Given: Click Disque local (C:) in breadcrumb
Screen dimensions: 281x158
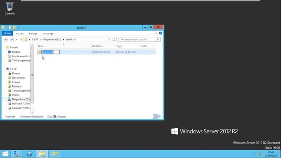Looking at the screenshot, I should coord(52,39).
